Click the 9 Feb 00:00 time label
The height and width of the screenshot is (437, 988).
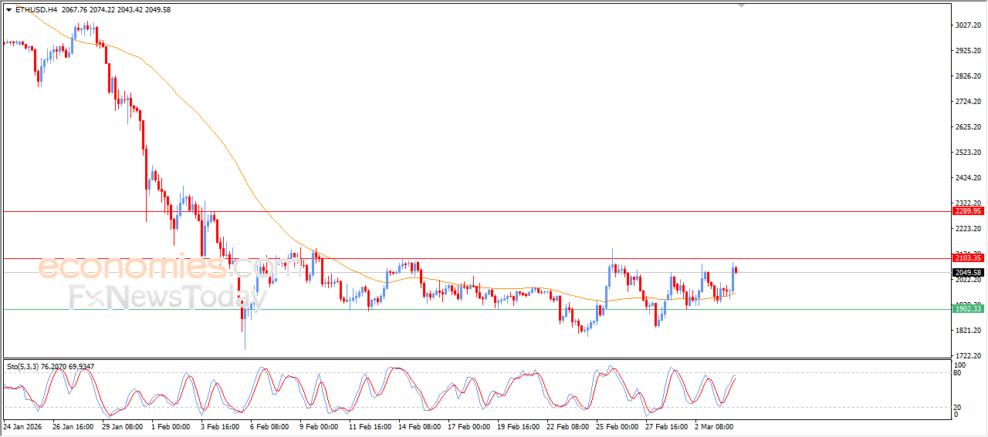[319, 425]
